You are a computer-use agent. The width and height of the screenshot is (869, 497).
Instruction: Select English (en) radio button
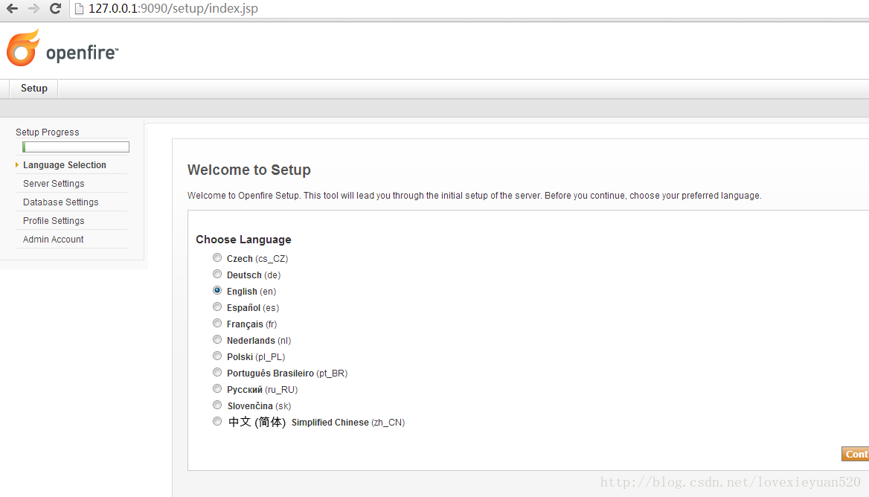pyautogui.click(x=217, y=290)
